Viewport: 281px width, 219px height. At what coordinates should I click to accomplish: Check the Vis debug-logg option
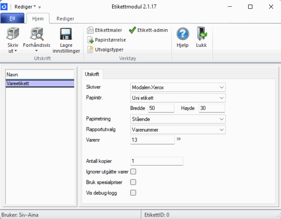133,193
